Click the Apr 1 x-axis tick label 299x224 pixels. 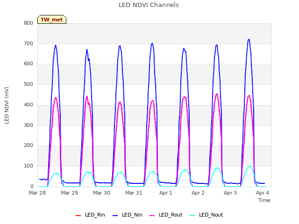tap(166, 193)
